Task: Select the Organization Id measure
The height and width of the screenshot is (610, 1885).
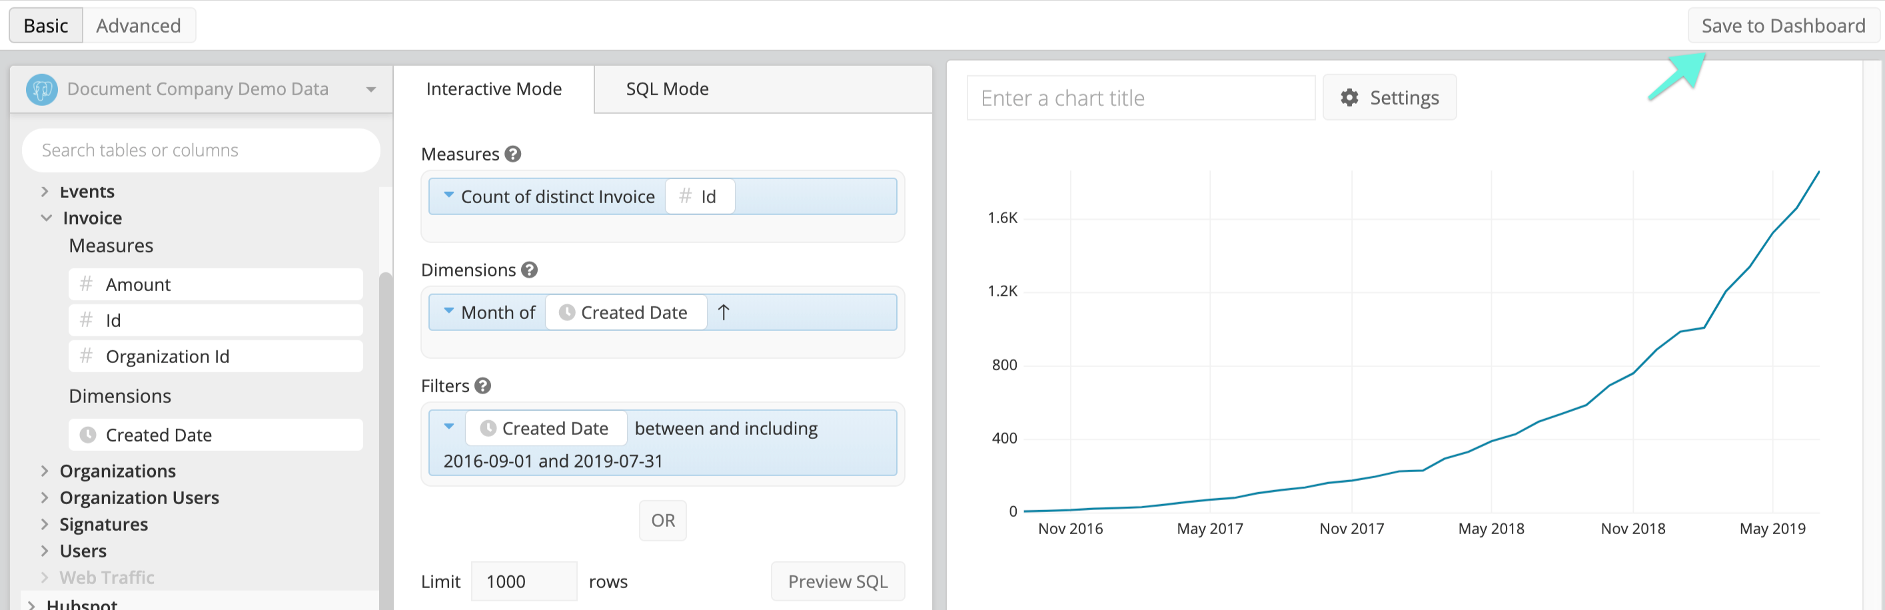Action: pos(216,356)
